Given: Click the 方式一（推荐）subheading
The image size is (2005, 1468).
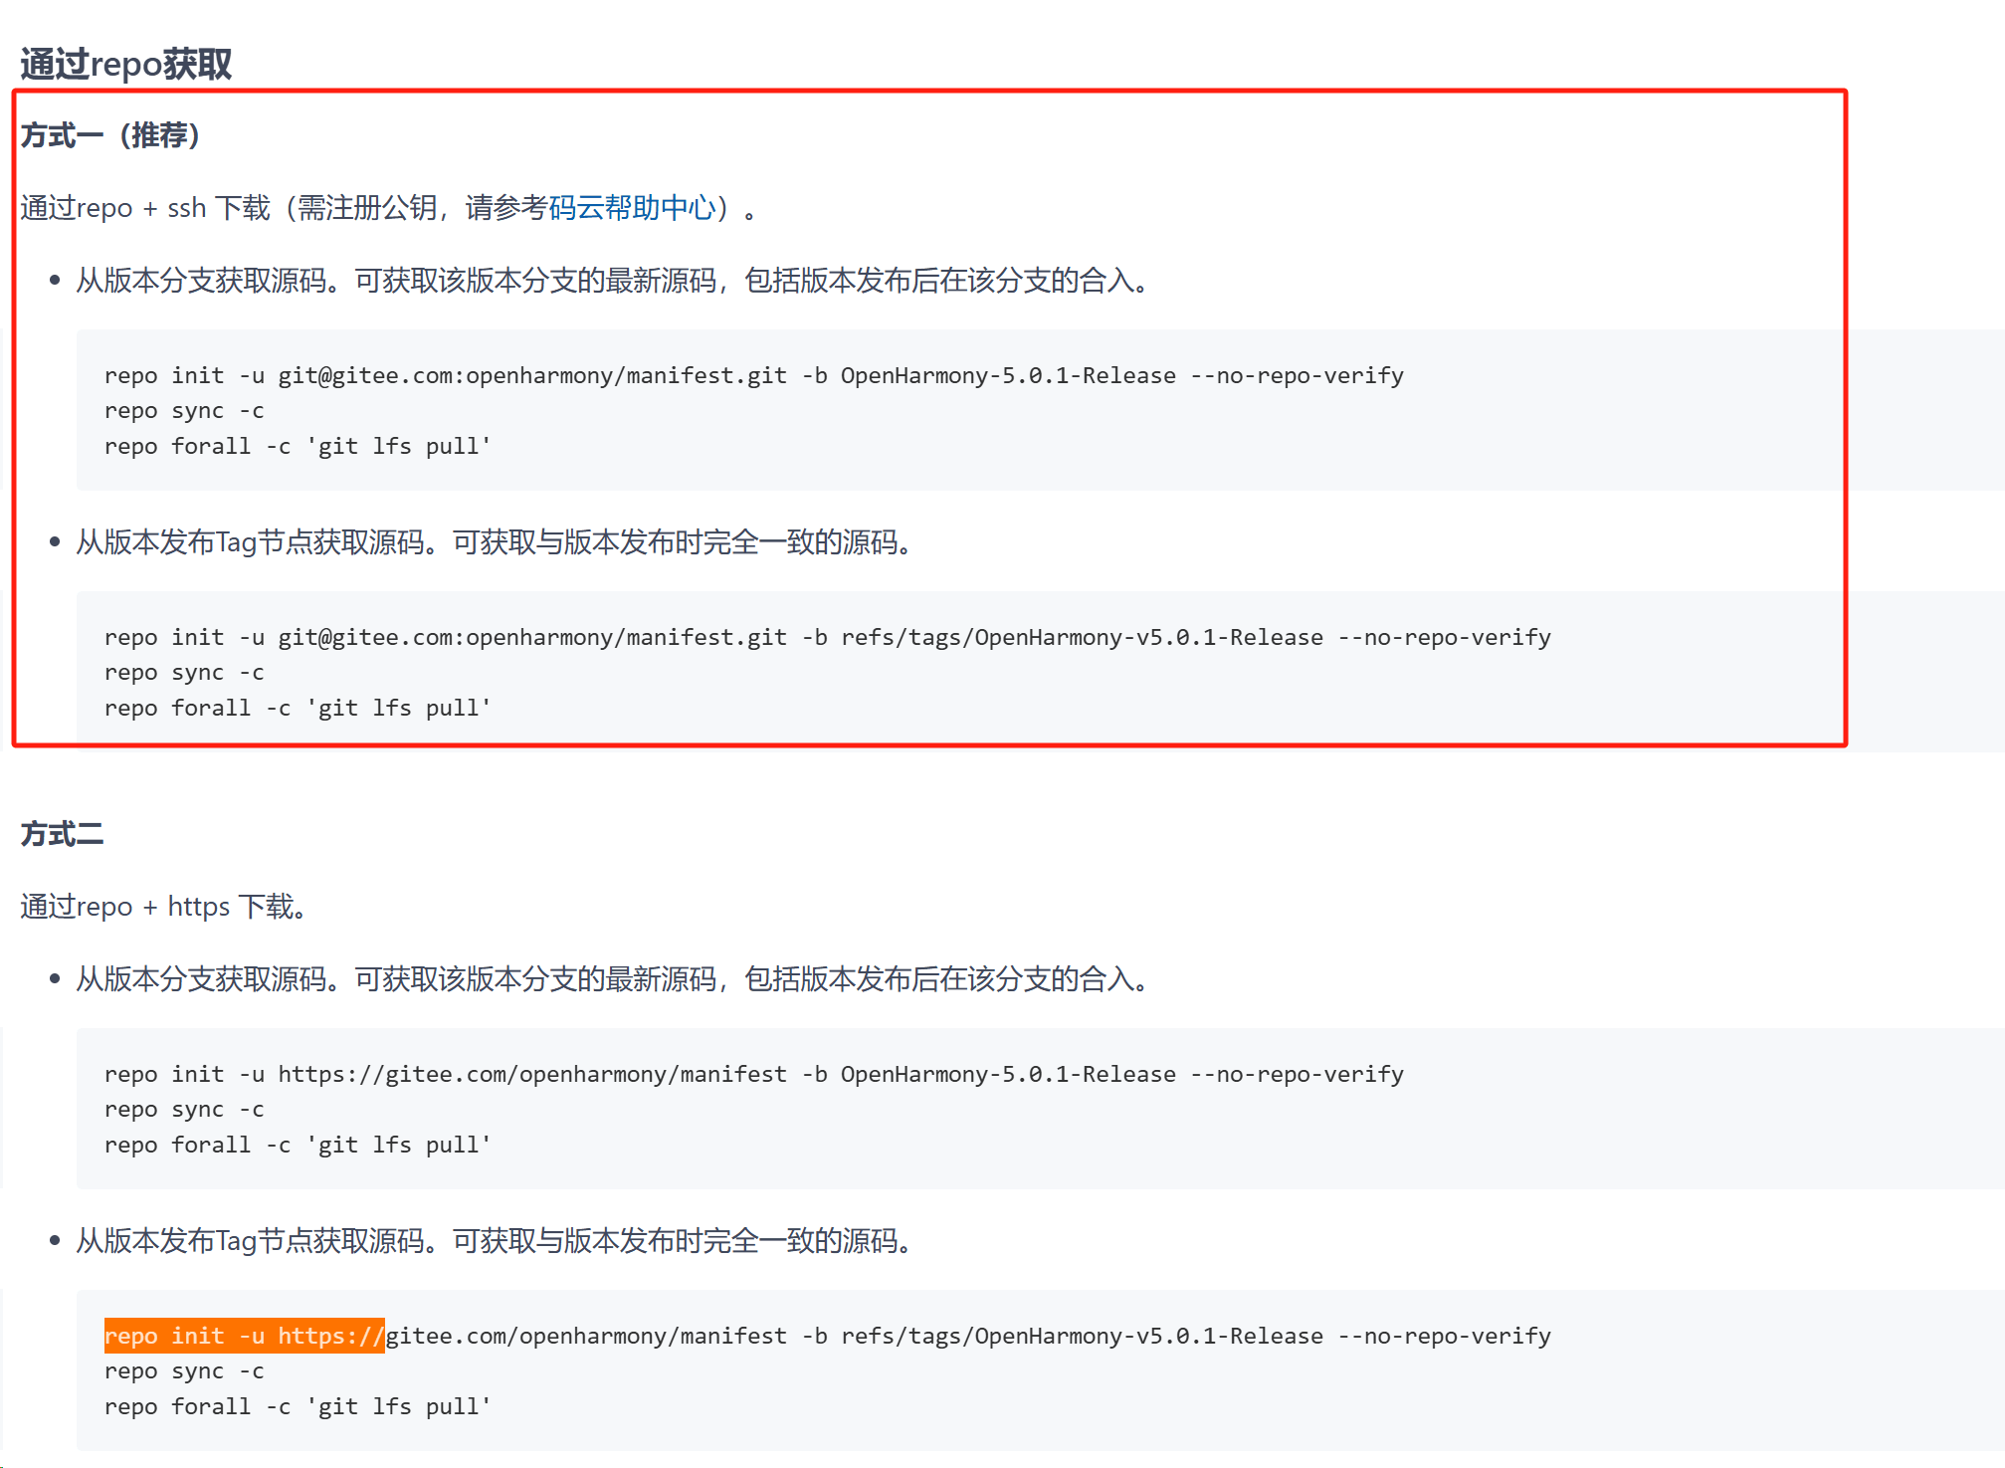Looking at the screenshot, I should point(110,135).
